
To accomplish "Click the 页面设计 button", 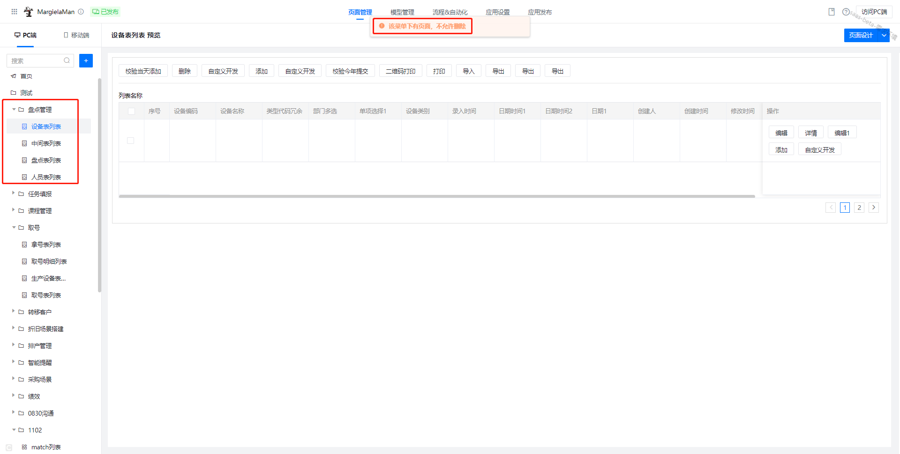I will [x=861, y=35].
